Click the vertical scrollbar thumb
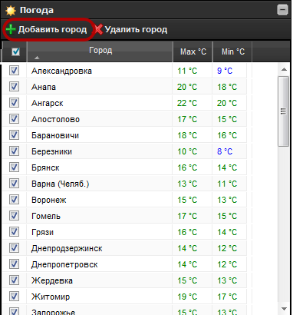293x315 pixels. coord(283,111)
